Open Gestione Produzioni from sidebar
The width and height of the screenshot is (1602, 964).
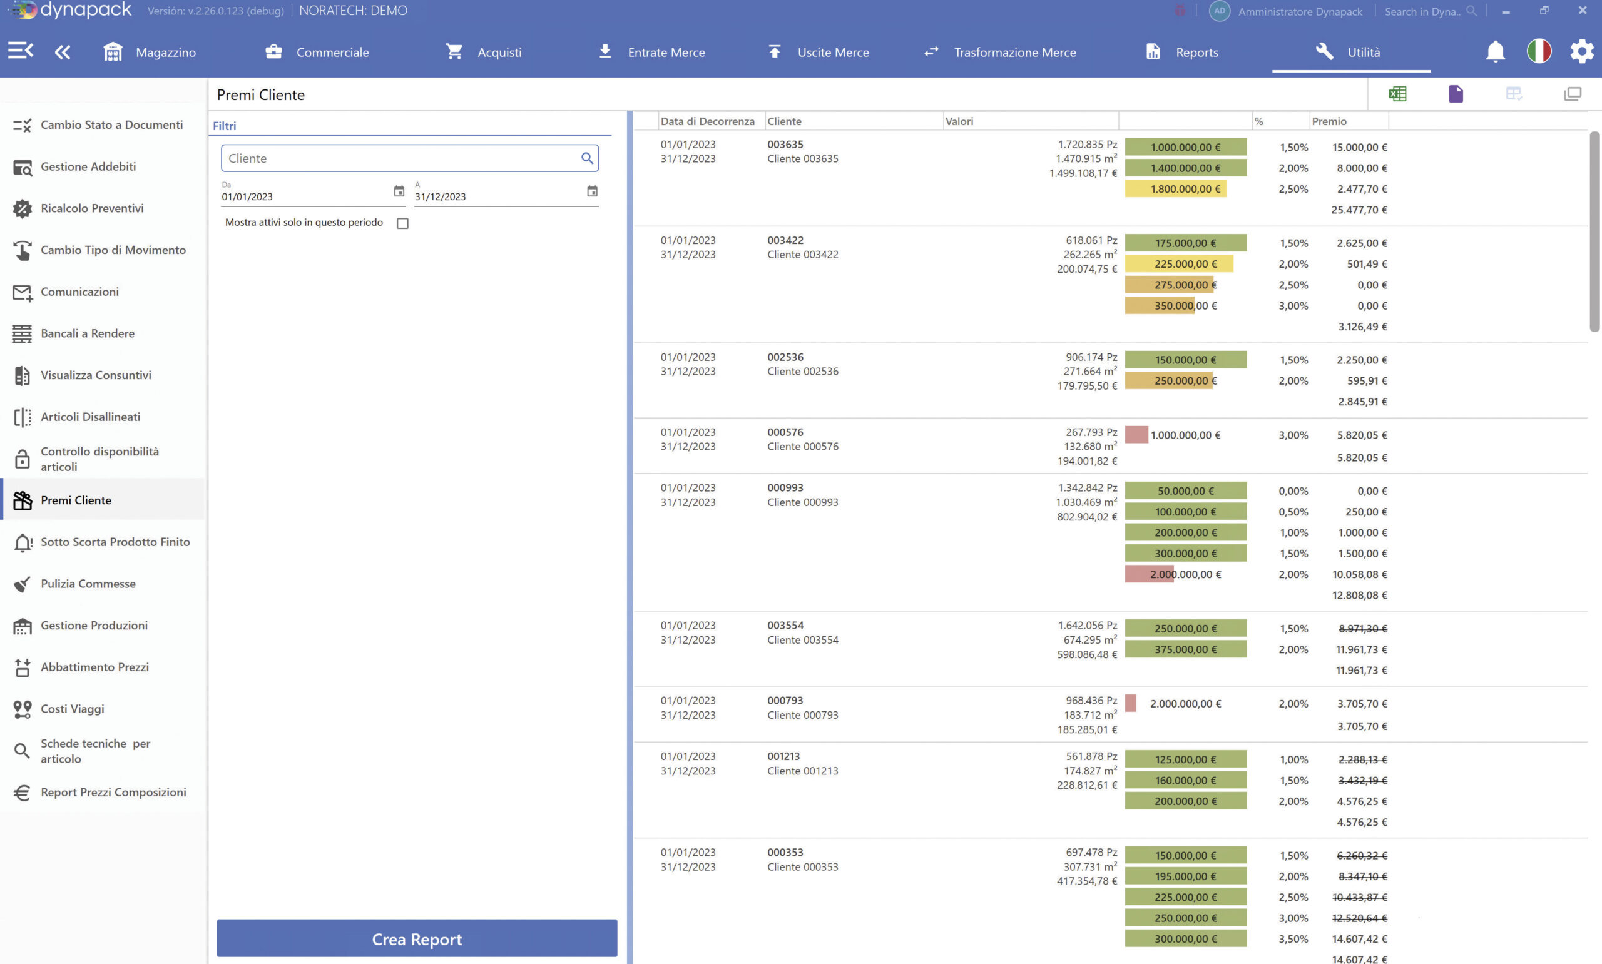pos(103,625)
